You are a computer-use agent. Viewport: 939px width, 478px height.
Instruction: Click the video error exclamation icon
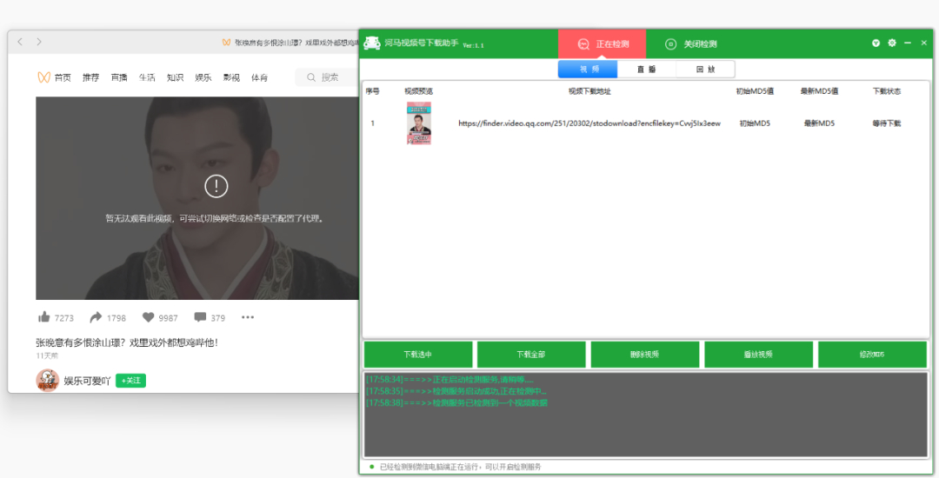(x=216, y=186)
